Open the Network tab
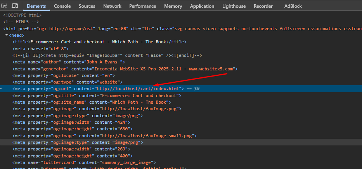This screenshot has width=362, height=169. tap(112, 6)
